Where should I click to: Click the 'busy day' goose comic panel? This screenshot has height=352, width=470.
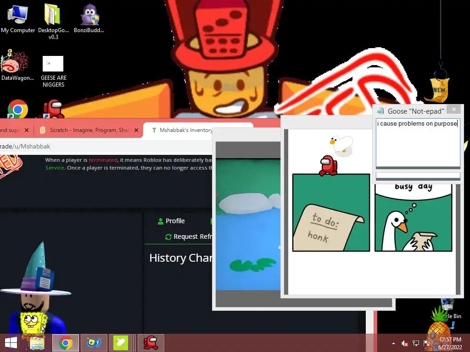[414, 218]
